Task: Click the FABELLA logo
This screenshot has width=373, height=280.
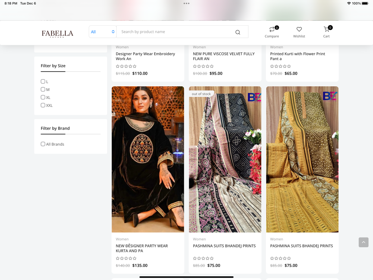Action: pos(57,34)
